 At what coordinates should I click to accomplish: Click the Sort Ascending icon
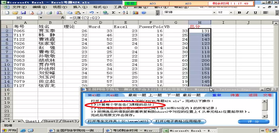(x=126, y=13)
